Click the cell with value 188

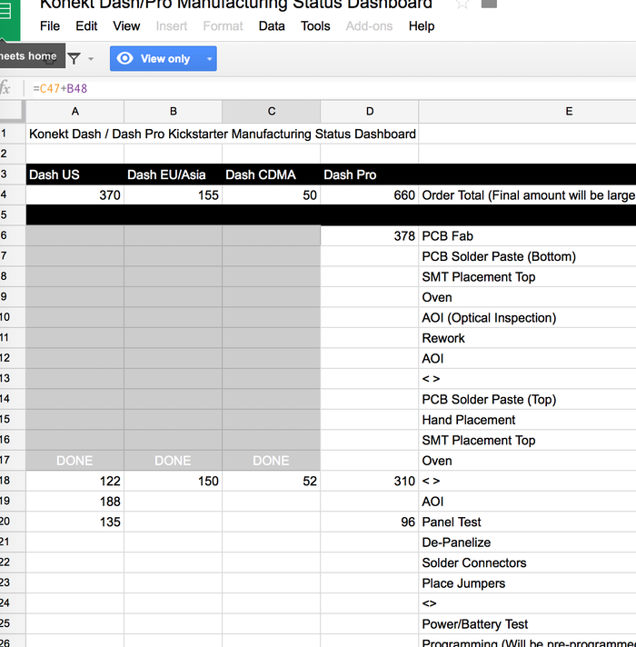coord(75,502)
